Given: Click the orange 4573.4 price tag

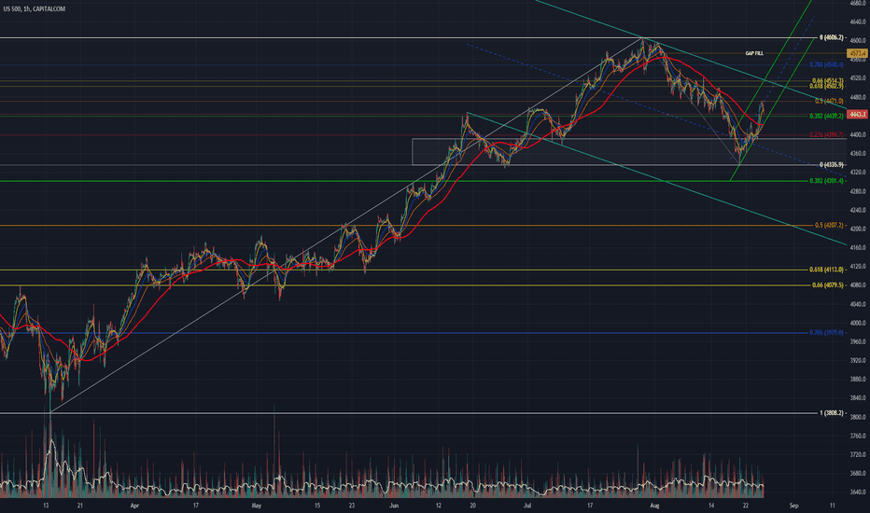Looking at the screenshot, I should coord(857,53).
